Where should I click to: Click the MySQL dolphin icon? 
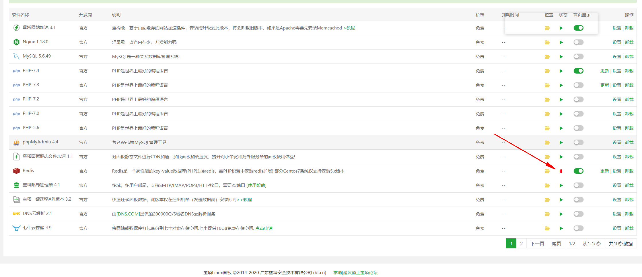[x=16, y=56]
